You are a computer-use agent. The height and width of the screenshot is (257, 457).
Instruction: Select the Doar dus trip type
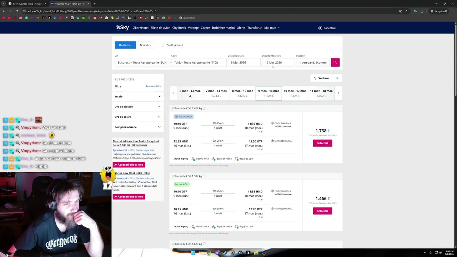pos(145,45)
